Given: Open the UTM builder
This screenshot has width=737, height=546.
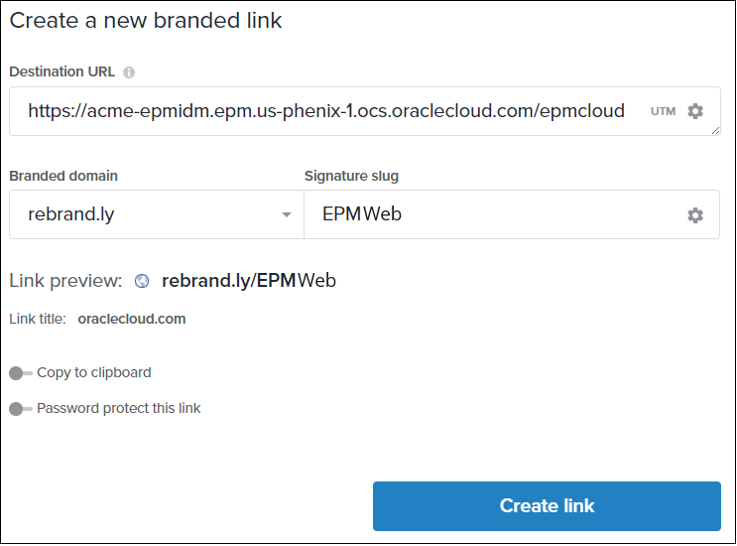Looking at the screenshot, I should click(x=663, y=111).
